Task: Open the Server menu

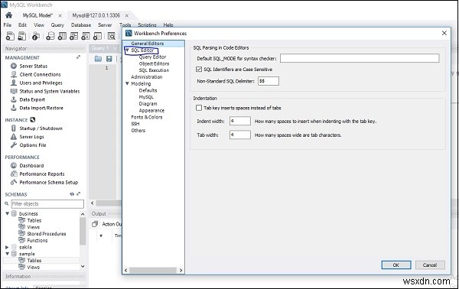Action: tap(105, 25)
